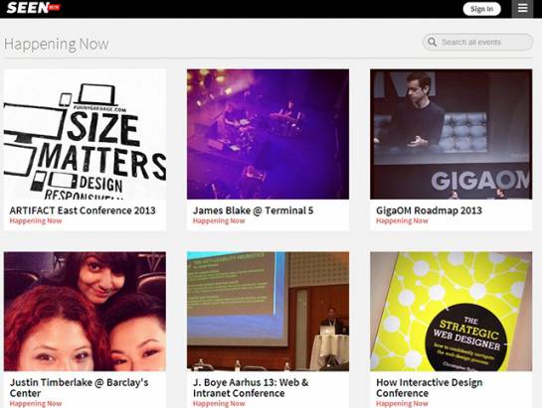Click Happening Now under James Blake
Image resolution: width=542 pixels, height=408 pixels.
pos(219,221)
